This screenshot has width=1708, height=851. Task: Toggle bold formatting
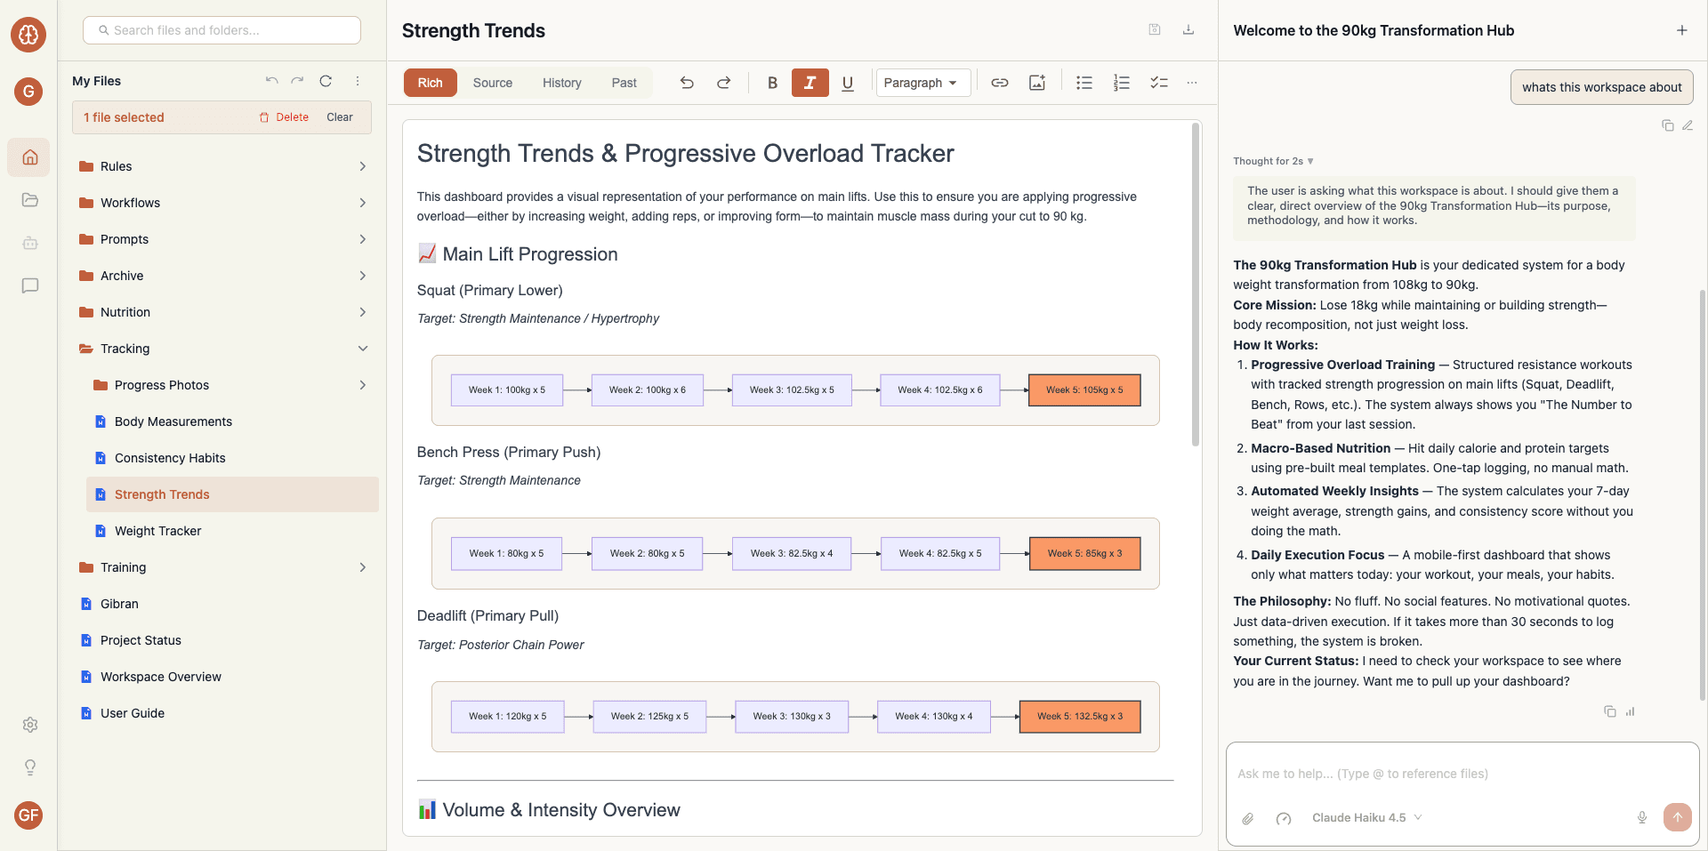point(772,83)
